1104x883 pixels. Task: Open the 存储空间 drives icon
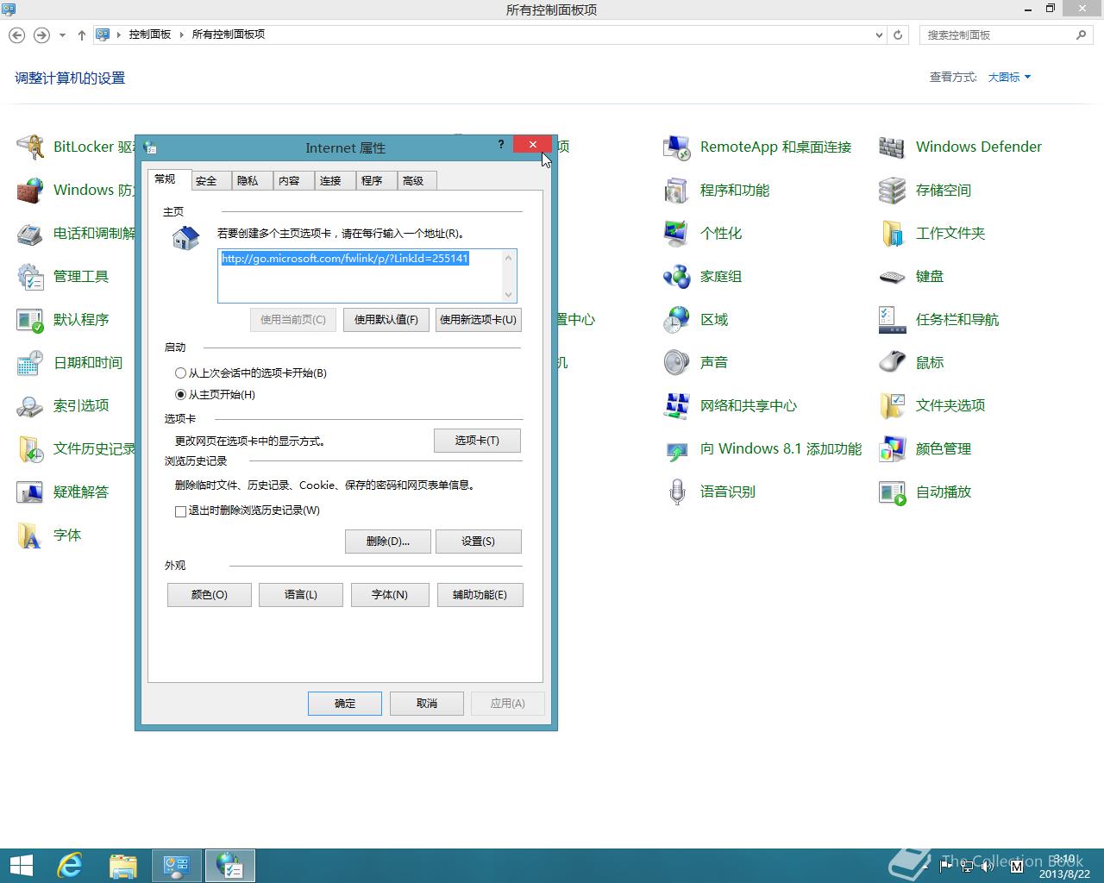pyautogui.click(x=893, y=190)
